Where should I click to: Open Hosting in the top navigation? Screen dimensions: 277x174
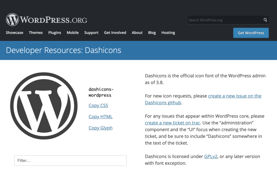pyautogui.click(x=168, y=33)
